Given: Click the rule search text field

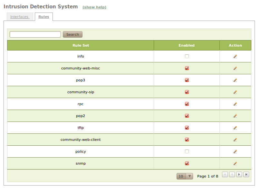Looking at the screenshot, I should tap(35, 34).
